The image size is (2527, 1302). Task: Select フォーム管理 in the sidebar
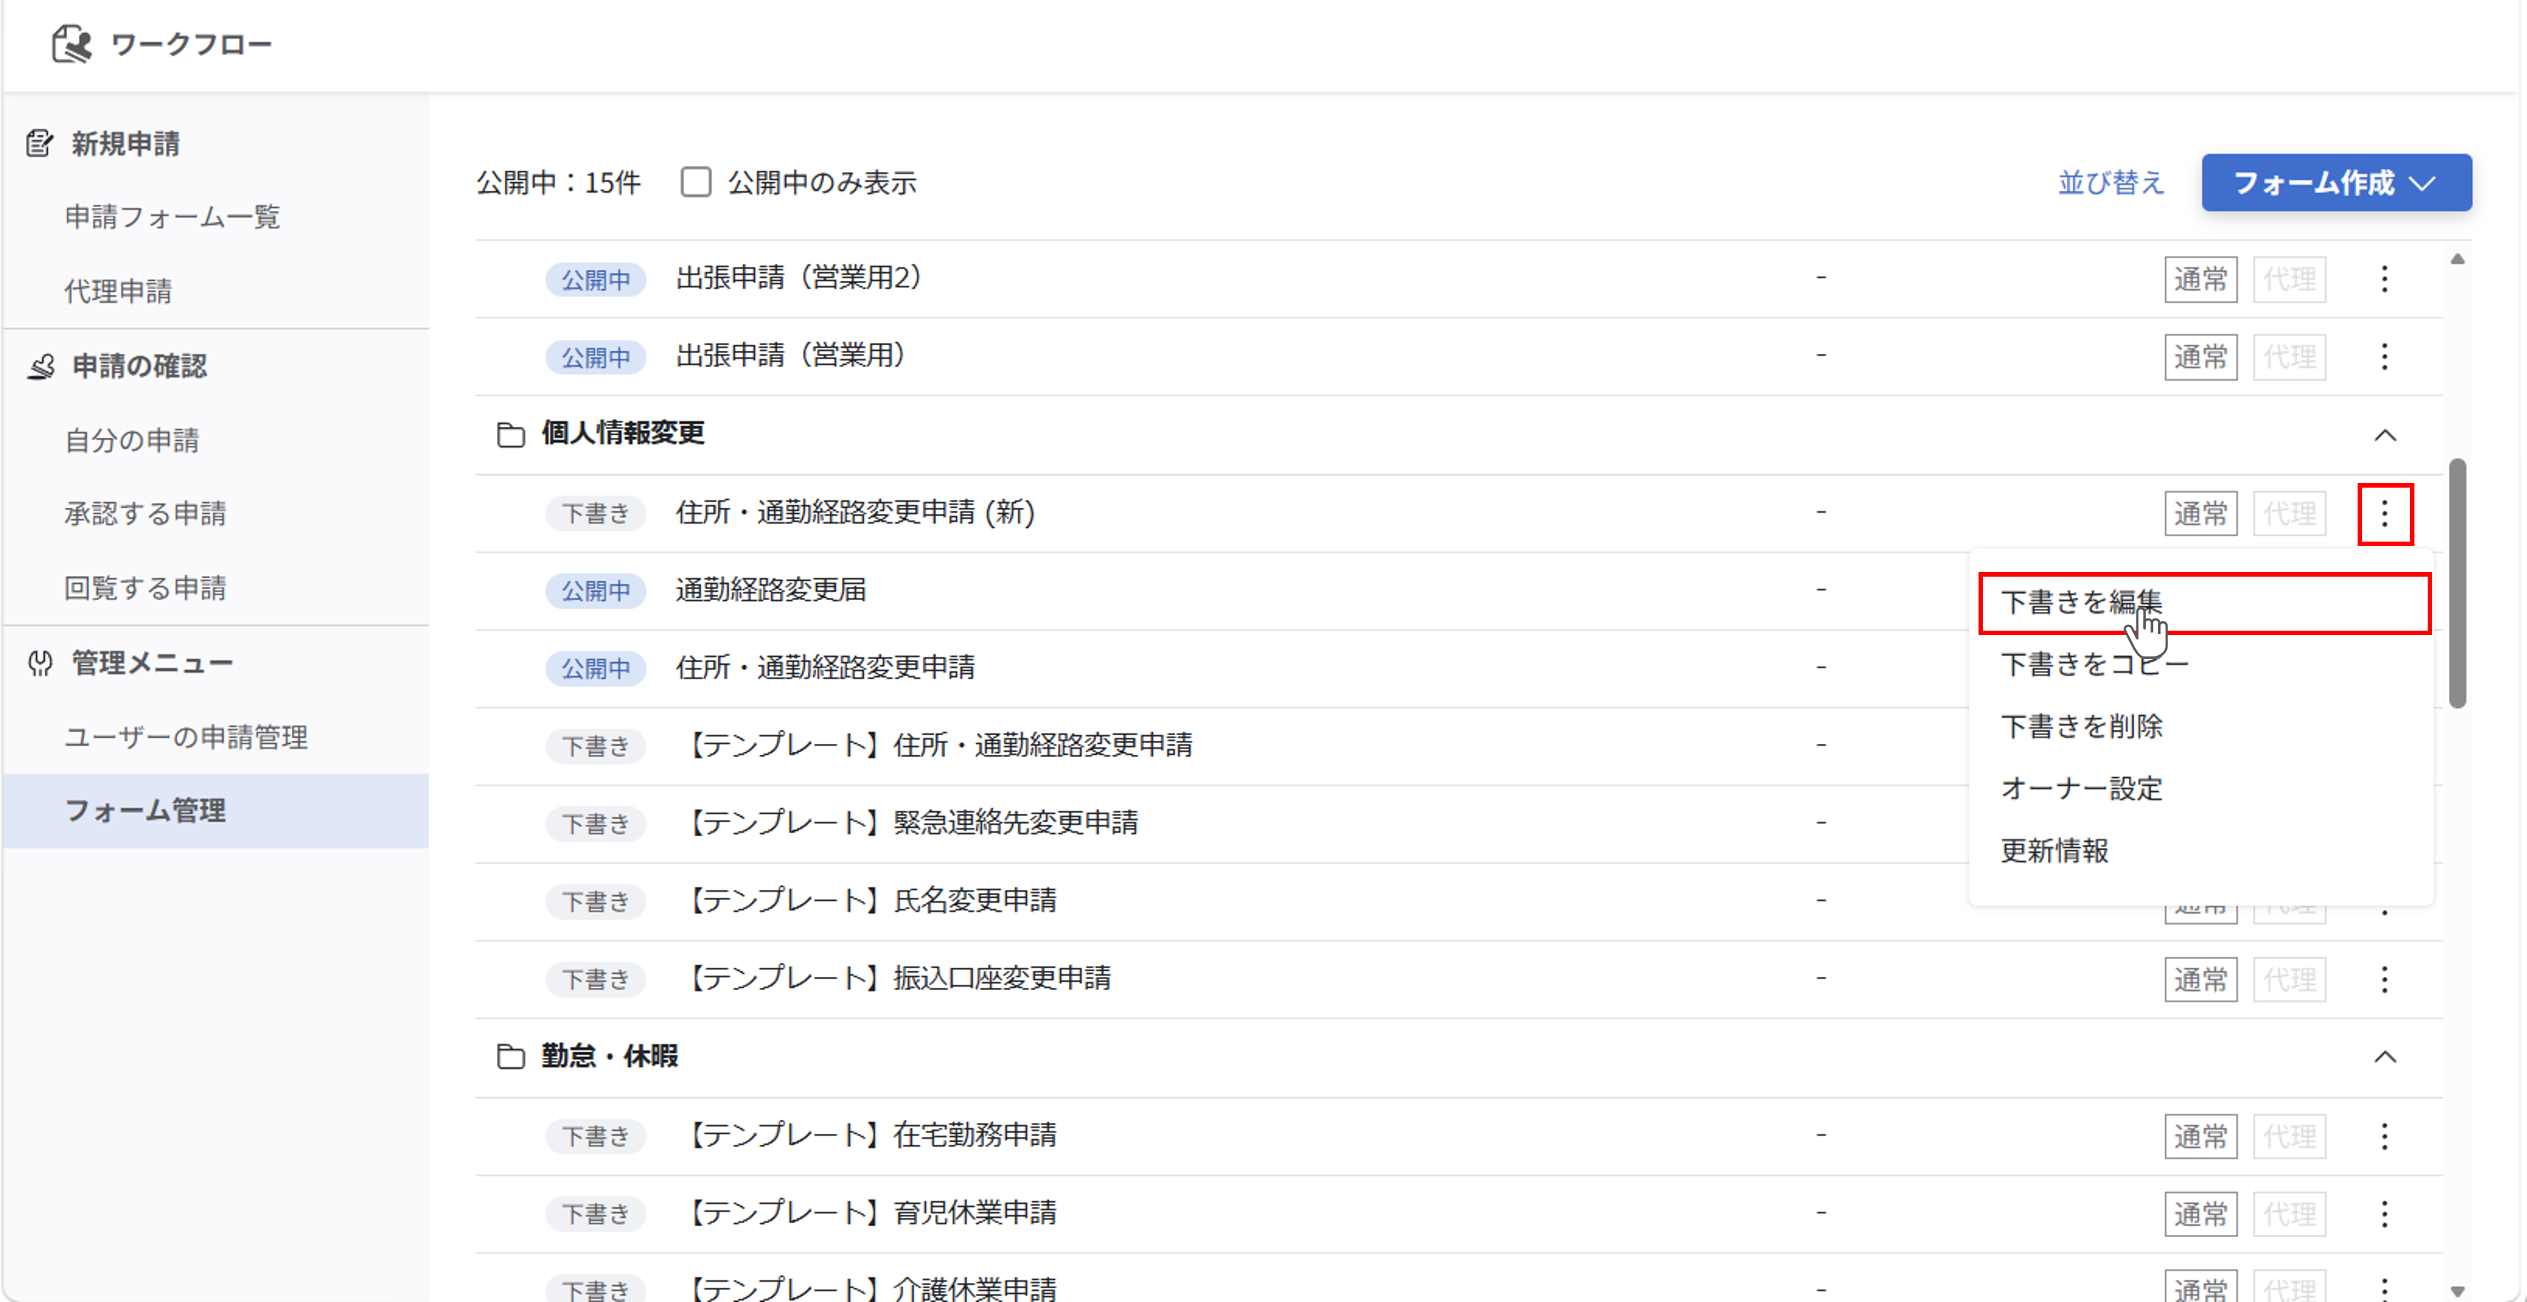pos(216,810)
